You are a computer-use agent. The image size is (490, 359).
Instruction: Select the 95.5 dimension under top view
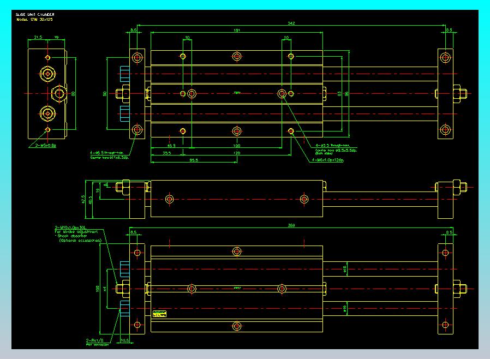coord(194,160)
